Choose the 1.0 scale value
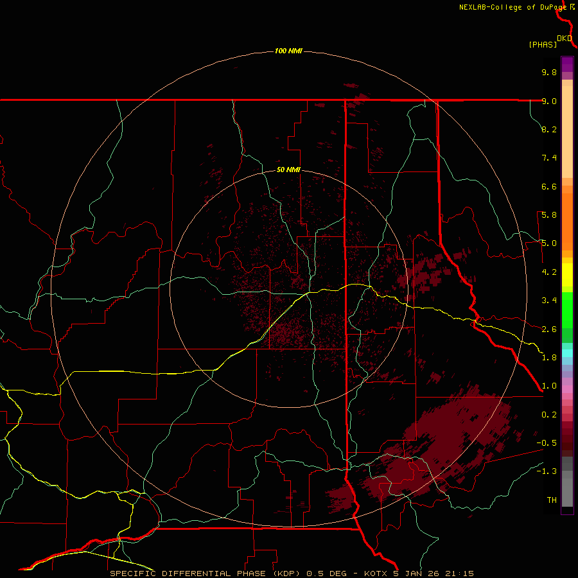This screenshot has width=578, height=578. (549, 386)
